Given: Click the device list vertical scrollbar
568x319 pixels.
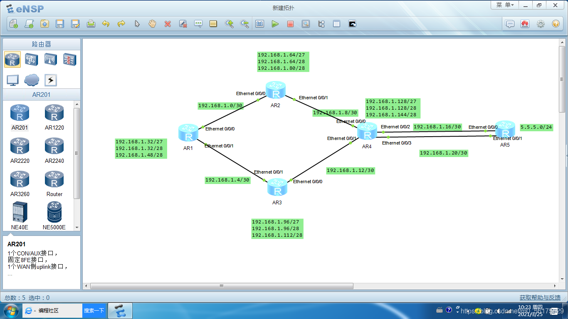Looking at the screenshot, I should click(77, 153).
